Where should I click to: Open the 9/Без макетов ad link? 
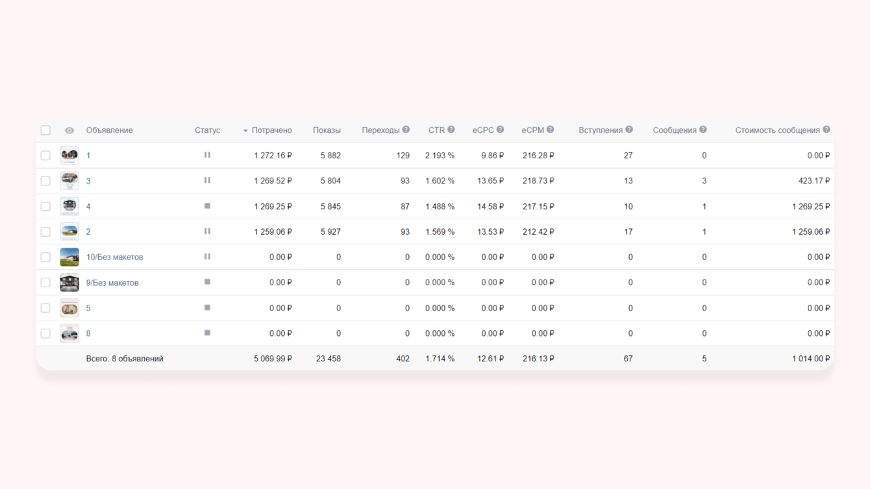click(112, 283)
